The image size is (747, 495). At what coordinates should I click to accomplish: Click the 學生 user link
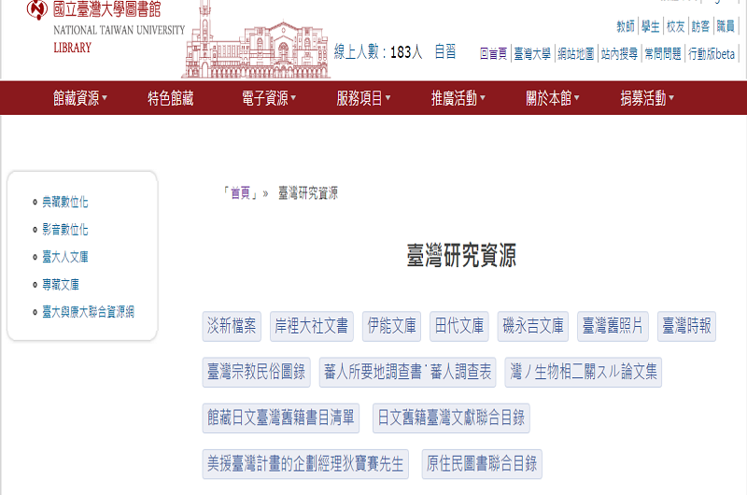coord(650,26)
